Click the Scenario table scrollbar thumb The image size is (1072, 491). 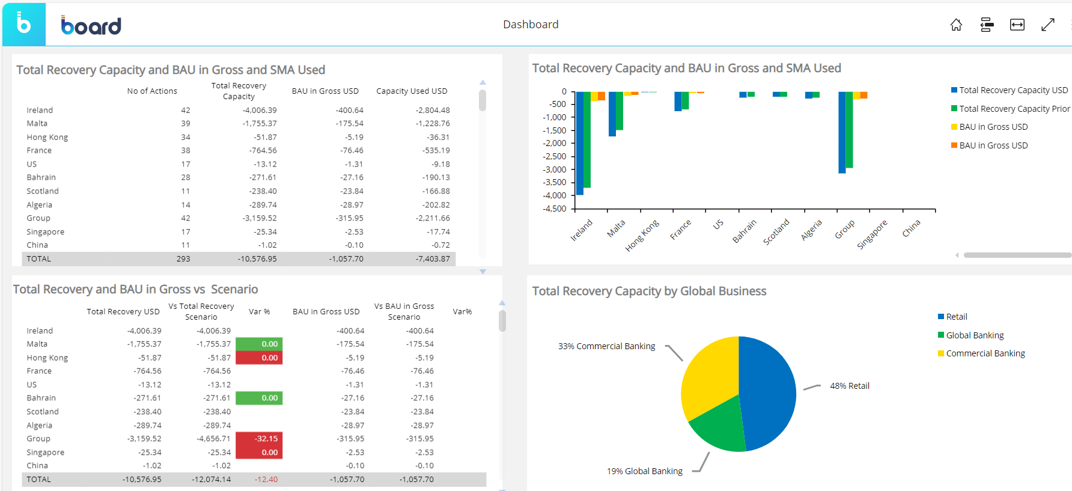502,321
